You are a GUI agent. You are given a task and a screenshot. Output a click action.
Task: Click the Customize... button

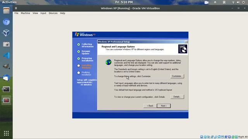(x=177, y=76)
